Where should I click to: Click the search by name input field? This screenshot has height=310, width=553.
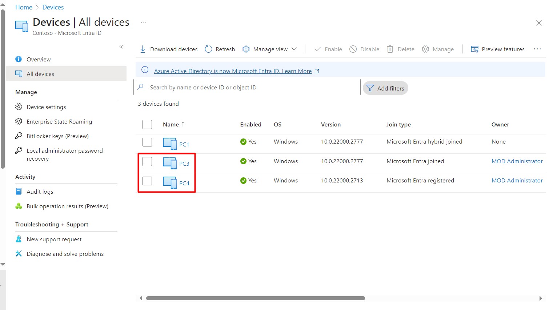click(x=247, y=87)
